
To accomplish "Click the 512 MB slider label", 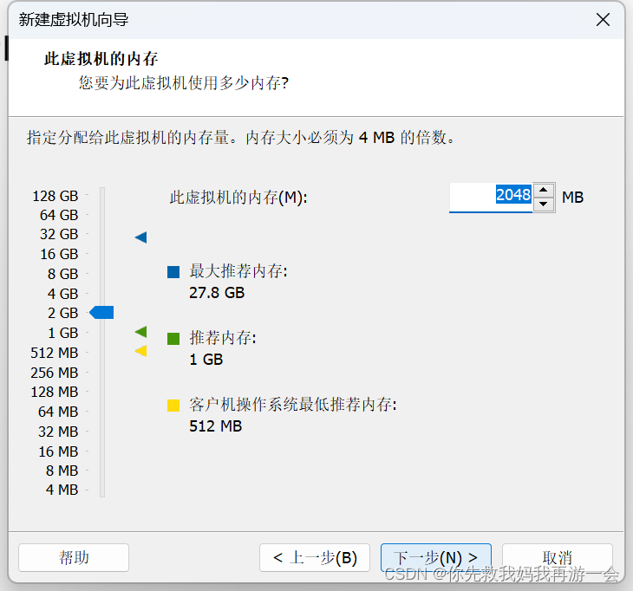I will [x=54, y=353].
